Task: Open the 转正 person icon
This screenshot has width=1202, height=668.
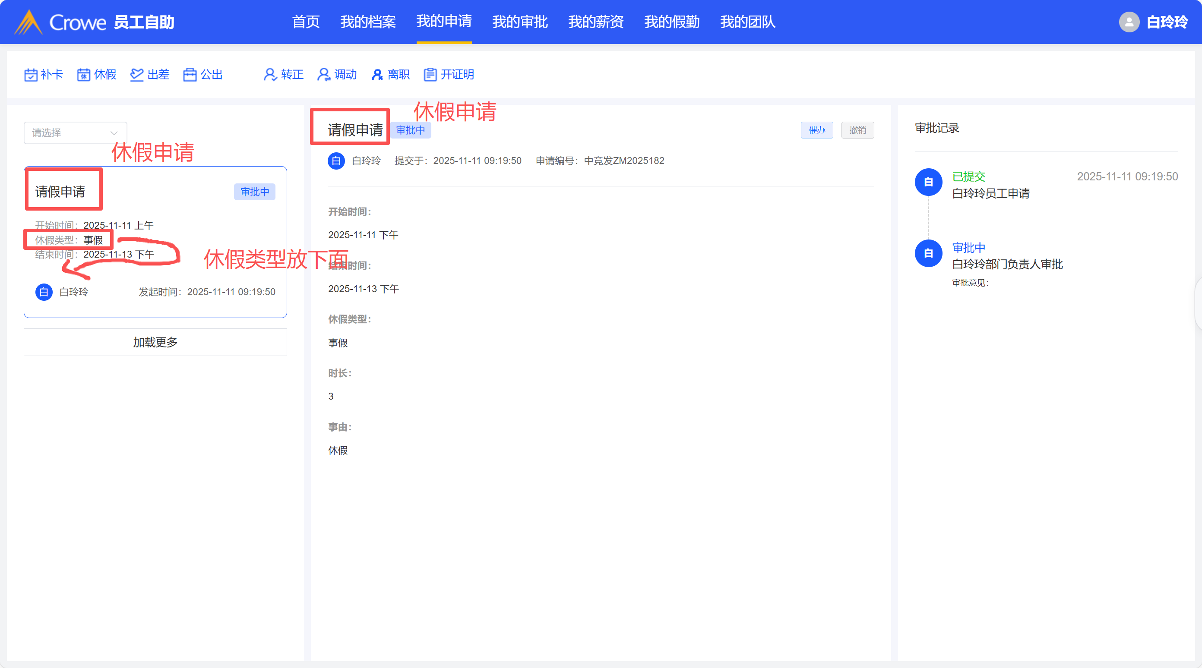Action: (x=270, y=75)
